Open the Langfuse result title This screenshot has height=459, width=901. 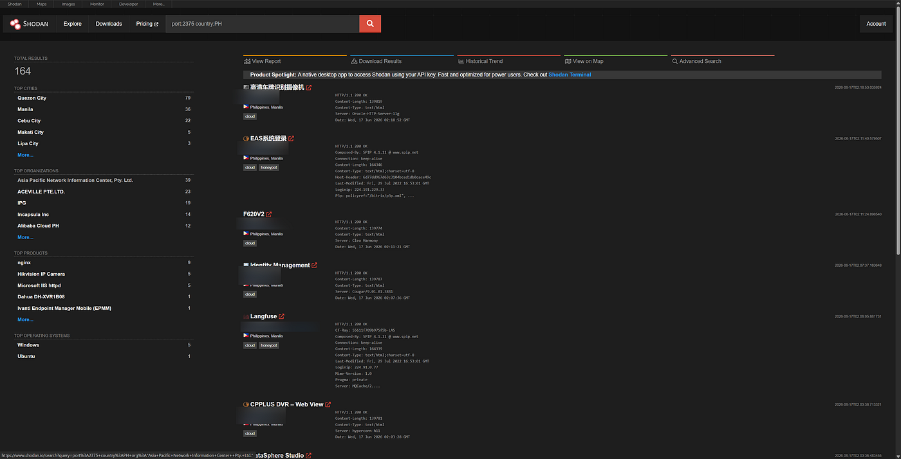263,316
